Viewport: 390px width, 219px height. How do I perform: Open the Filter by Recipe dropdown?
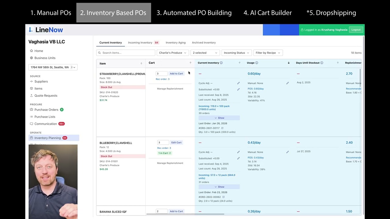268,53
